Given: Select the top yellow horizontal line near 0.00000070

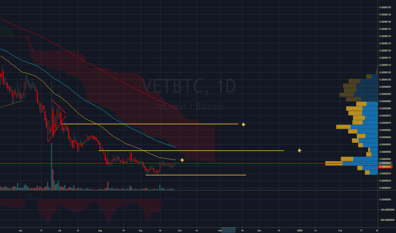Looking at the screenshot, I should [150, 124].
